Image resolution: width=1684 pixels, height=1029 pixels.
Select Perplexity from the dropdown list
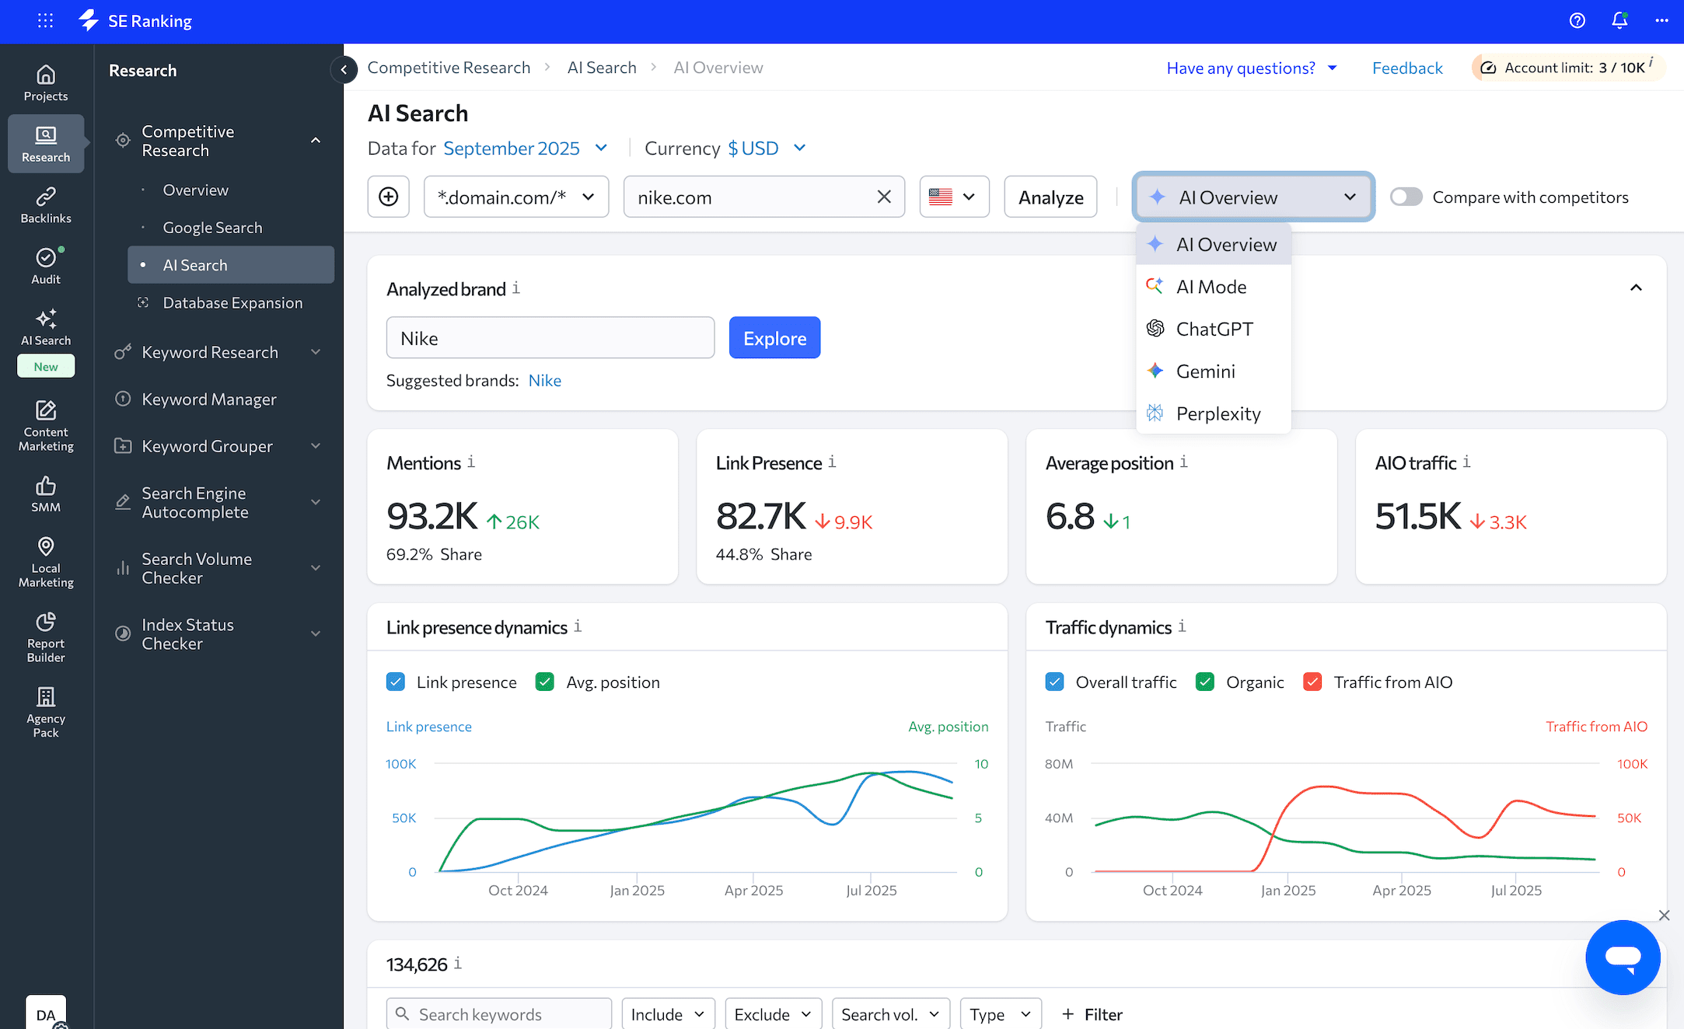coord(1218,413)
